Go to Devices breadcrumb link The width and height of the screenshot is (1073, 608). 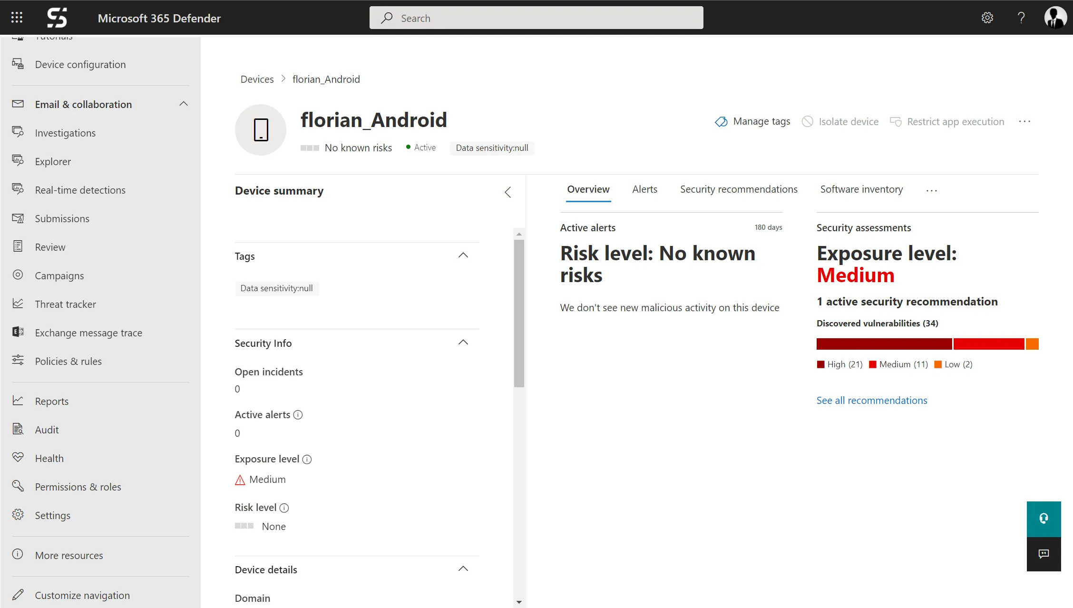point(257,79)
